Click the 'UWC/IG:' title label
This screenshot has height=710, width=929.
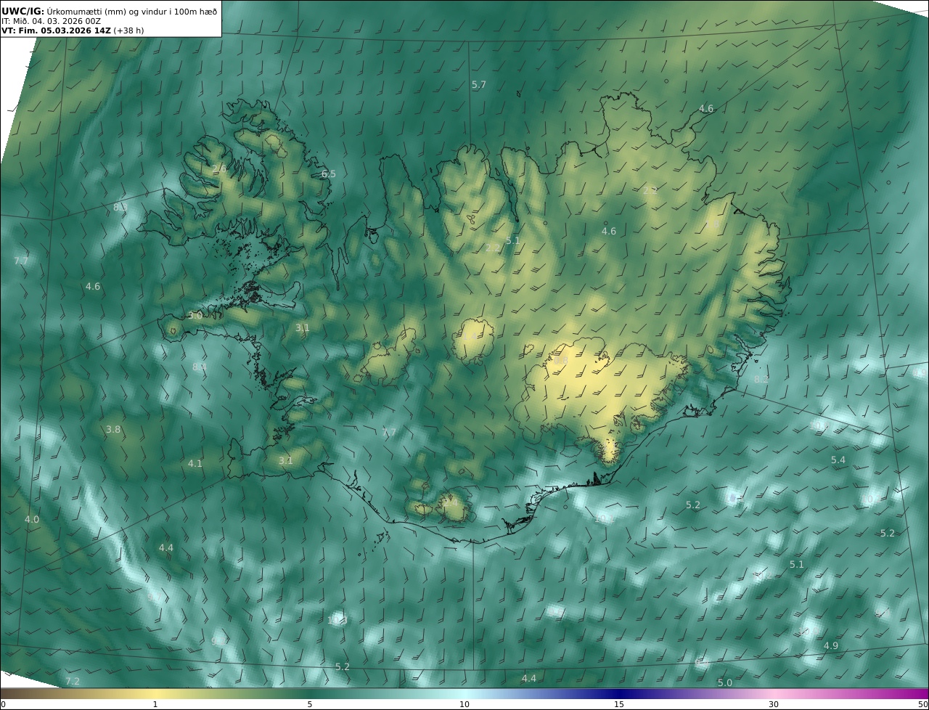[x=23, y=11]
